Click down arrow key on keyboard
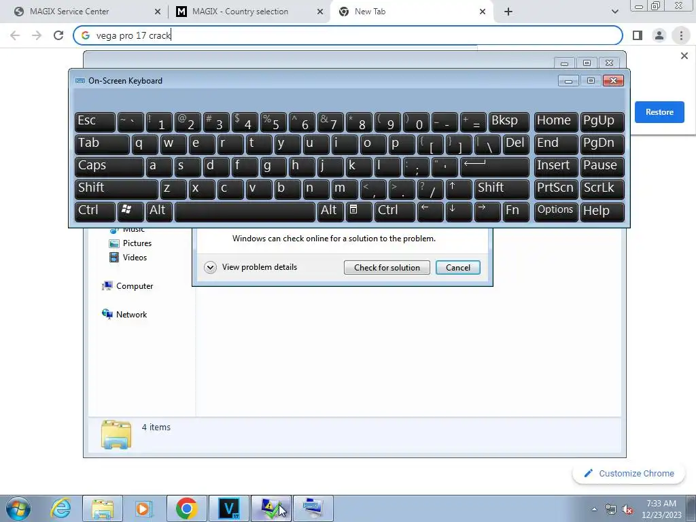The width and height of the screenshot is (696, 522). [x=459, y=212]
